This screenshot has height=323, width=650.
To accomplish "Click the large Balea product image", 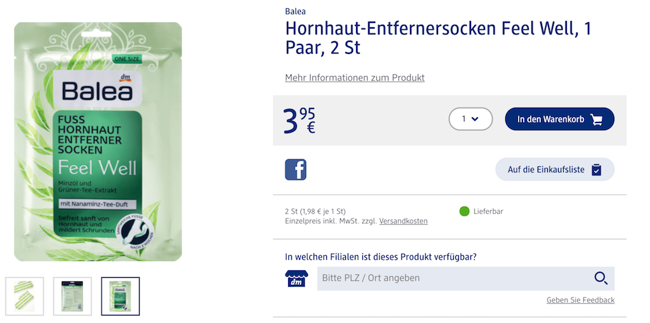I will (x=98, y=142).
